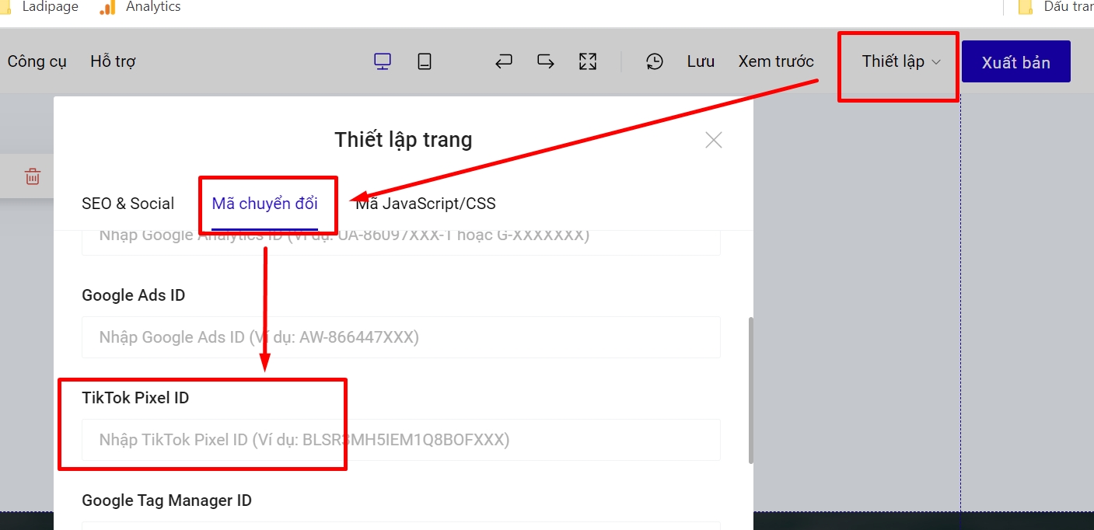This screenshot has height=530, width=1094.
Task: Switch to the SEO & Social tab
Action: click(128, 204)
